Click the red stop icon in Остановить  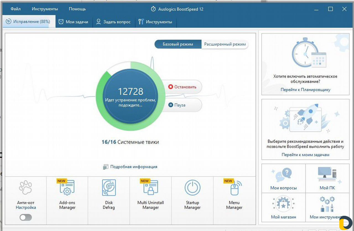171,87
